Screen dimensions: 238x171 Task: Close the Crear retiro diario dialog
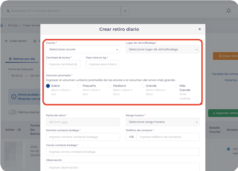[x=199, y=29]
